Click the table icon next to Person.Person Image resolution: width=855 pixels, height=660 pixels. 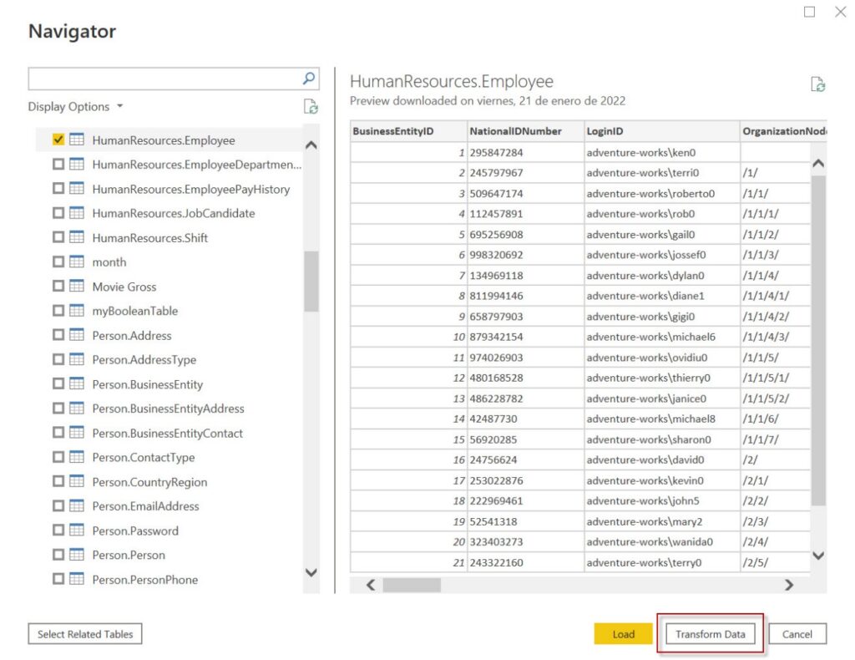click(x=78, y=555)
